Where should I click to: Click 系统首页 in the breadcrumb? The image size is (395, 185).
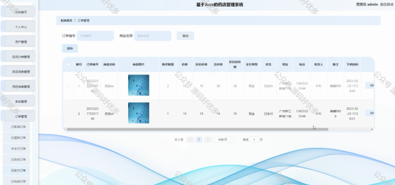[x=66, y=20]
